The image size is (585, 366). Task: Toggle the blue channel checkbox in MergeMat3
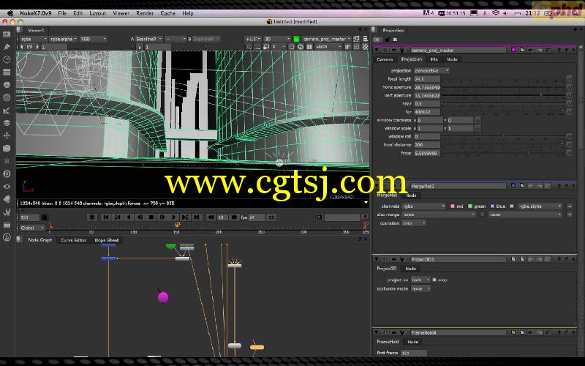pos(492,206)
